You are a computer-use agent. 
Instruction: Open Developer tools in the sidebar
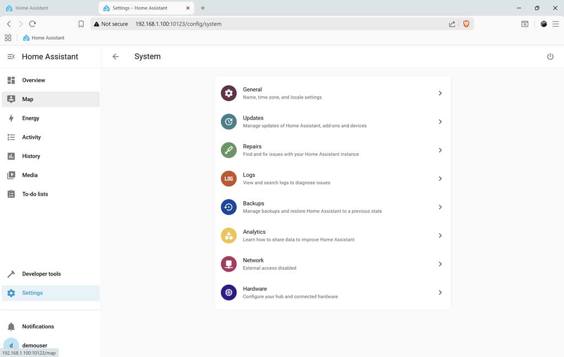click(51, 274)
